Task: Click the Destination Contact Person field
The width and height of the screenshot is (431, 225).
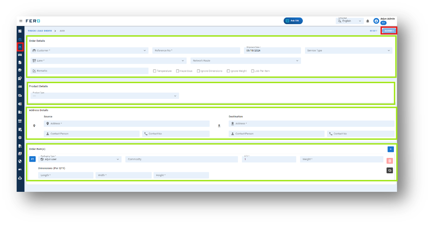Action: pos(277,134)
